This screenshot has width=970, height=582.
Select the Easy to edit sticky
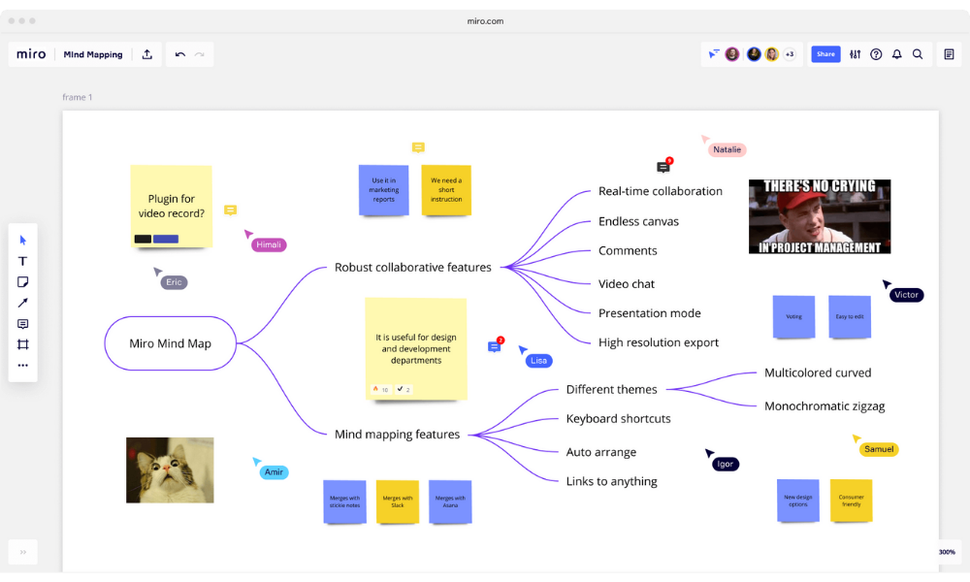tap(850, 316)
